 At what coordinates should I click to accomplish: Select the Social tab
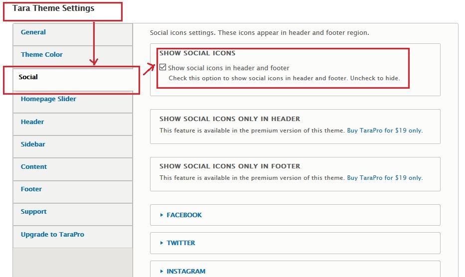pos(28,77)
